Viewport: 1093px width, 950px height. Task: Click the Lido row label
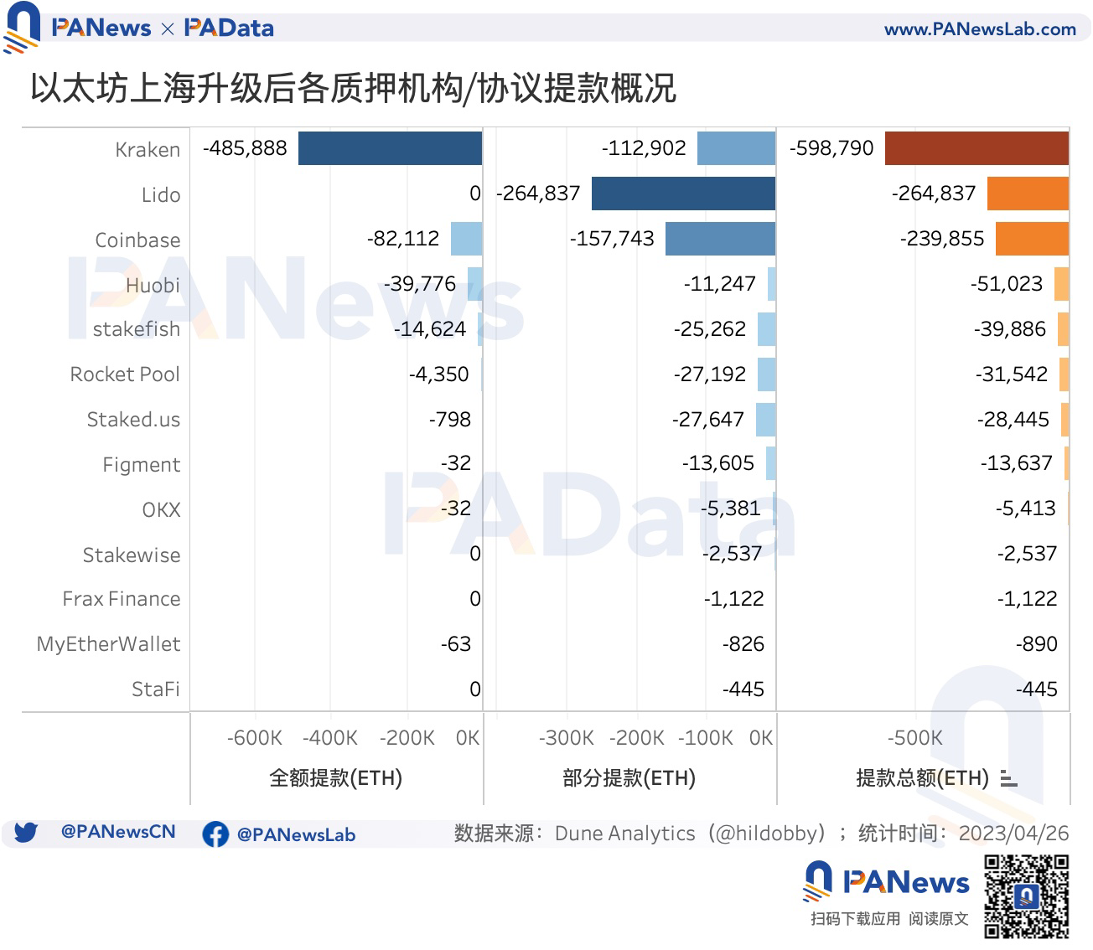point(161,195)
